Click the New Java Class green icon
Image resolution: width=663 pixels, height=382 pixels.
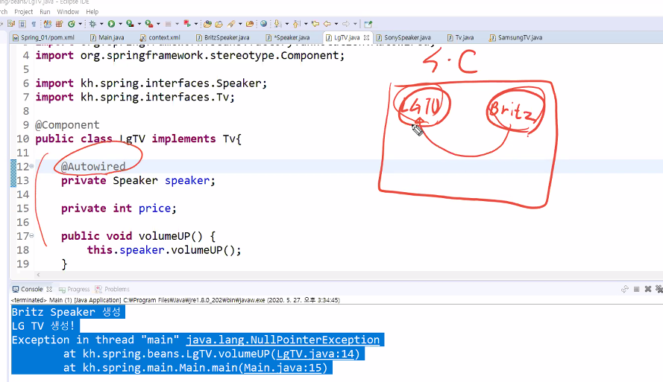pos(71,24)
